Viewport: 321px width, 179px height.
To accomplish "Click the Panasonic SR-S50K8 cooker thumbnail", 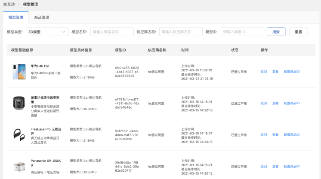I will (19, 166).
